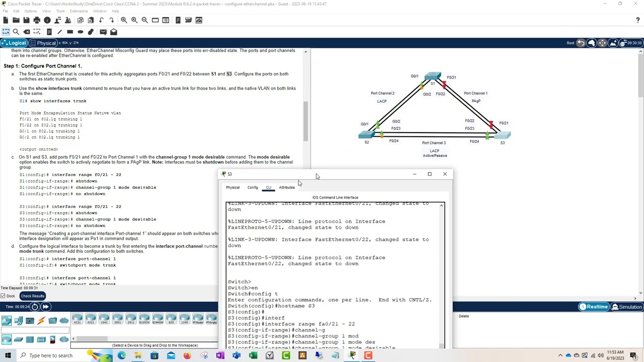Click the Move Object icon
Screen dimensions: 644x362
pyautogui.click(x=602, y=43)
